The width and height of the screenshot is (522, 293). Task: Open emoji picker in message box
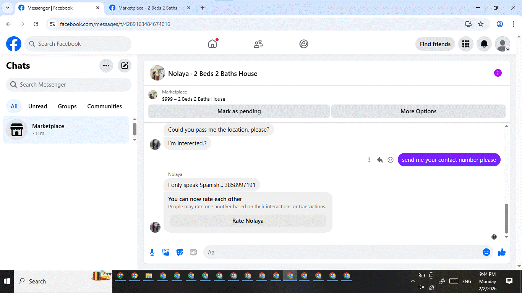(x=486, y=252)
